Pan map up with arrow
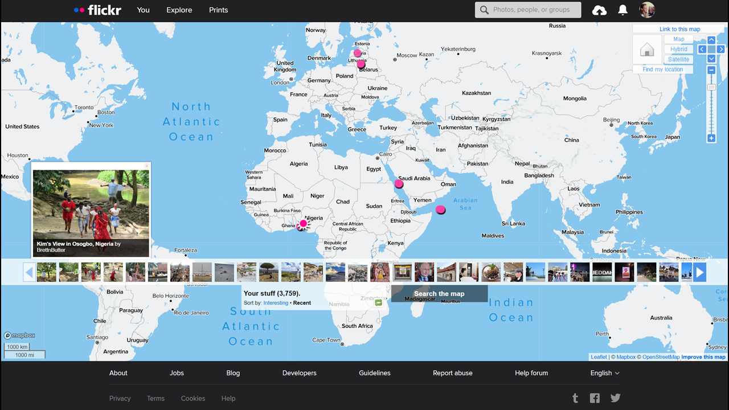The image size is (729, 410). click(x=711, y=40)
